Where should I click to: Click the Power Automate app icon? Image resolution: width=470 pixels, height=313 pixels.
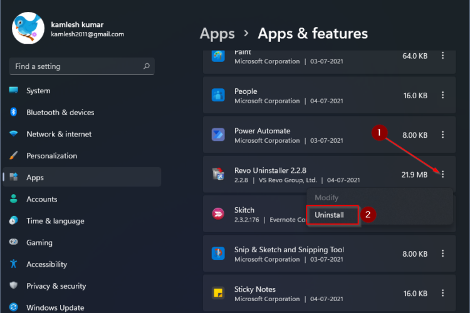219,135
